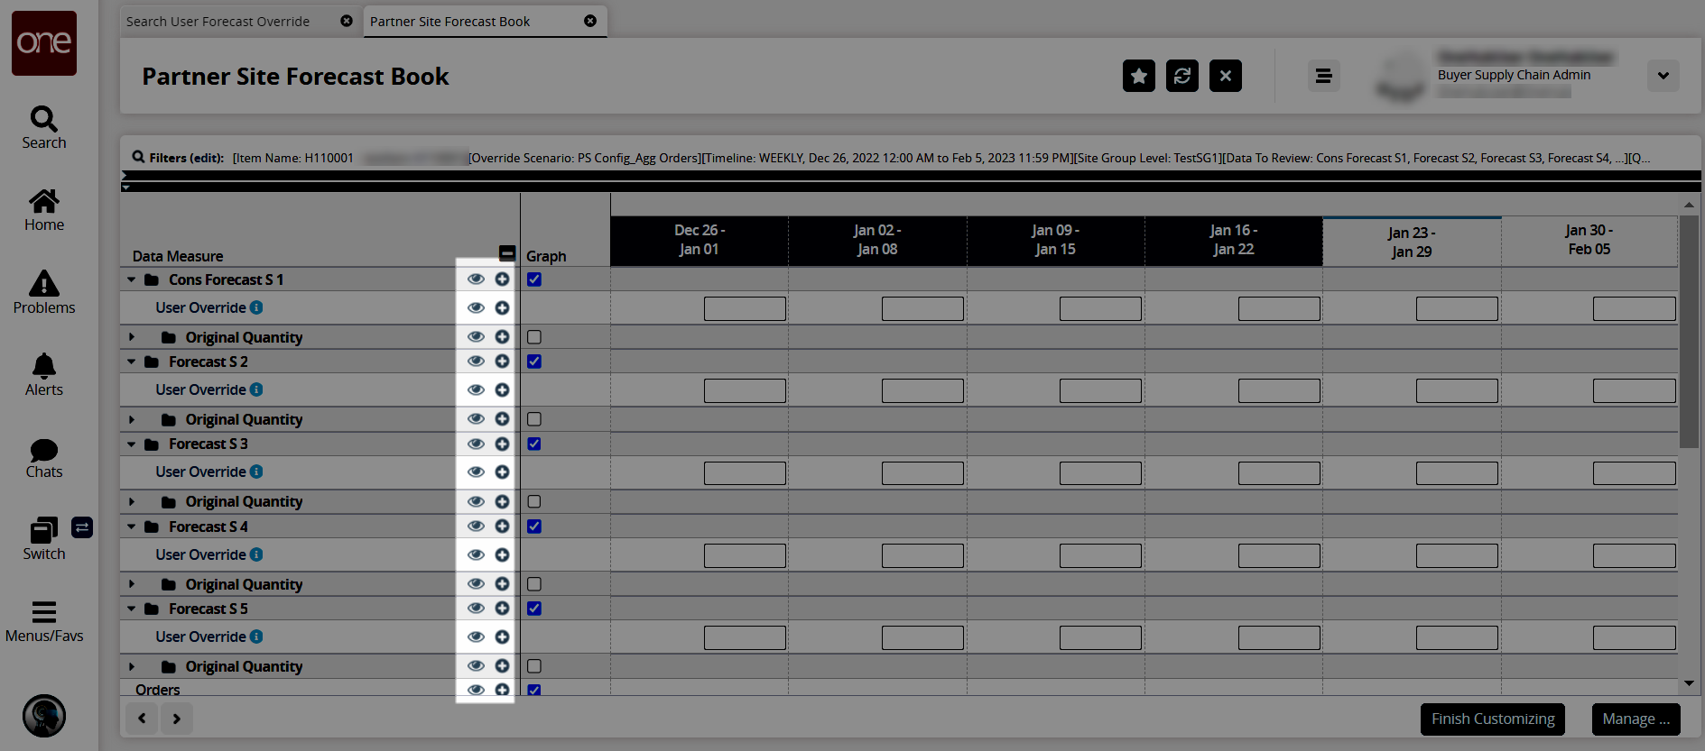
Task: Click plus icon on Forecast S 5 row
Action: [x=503, y=609]
